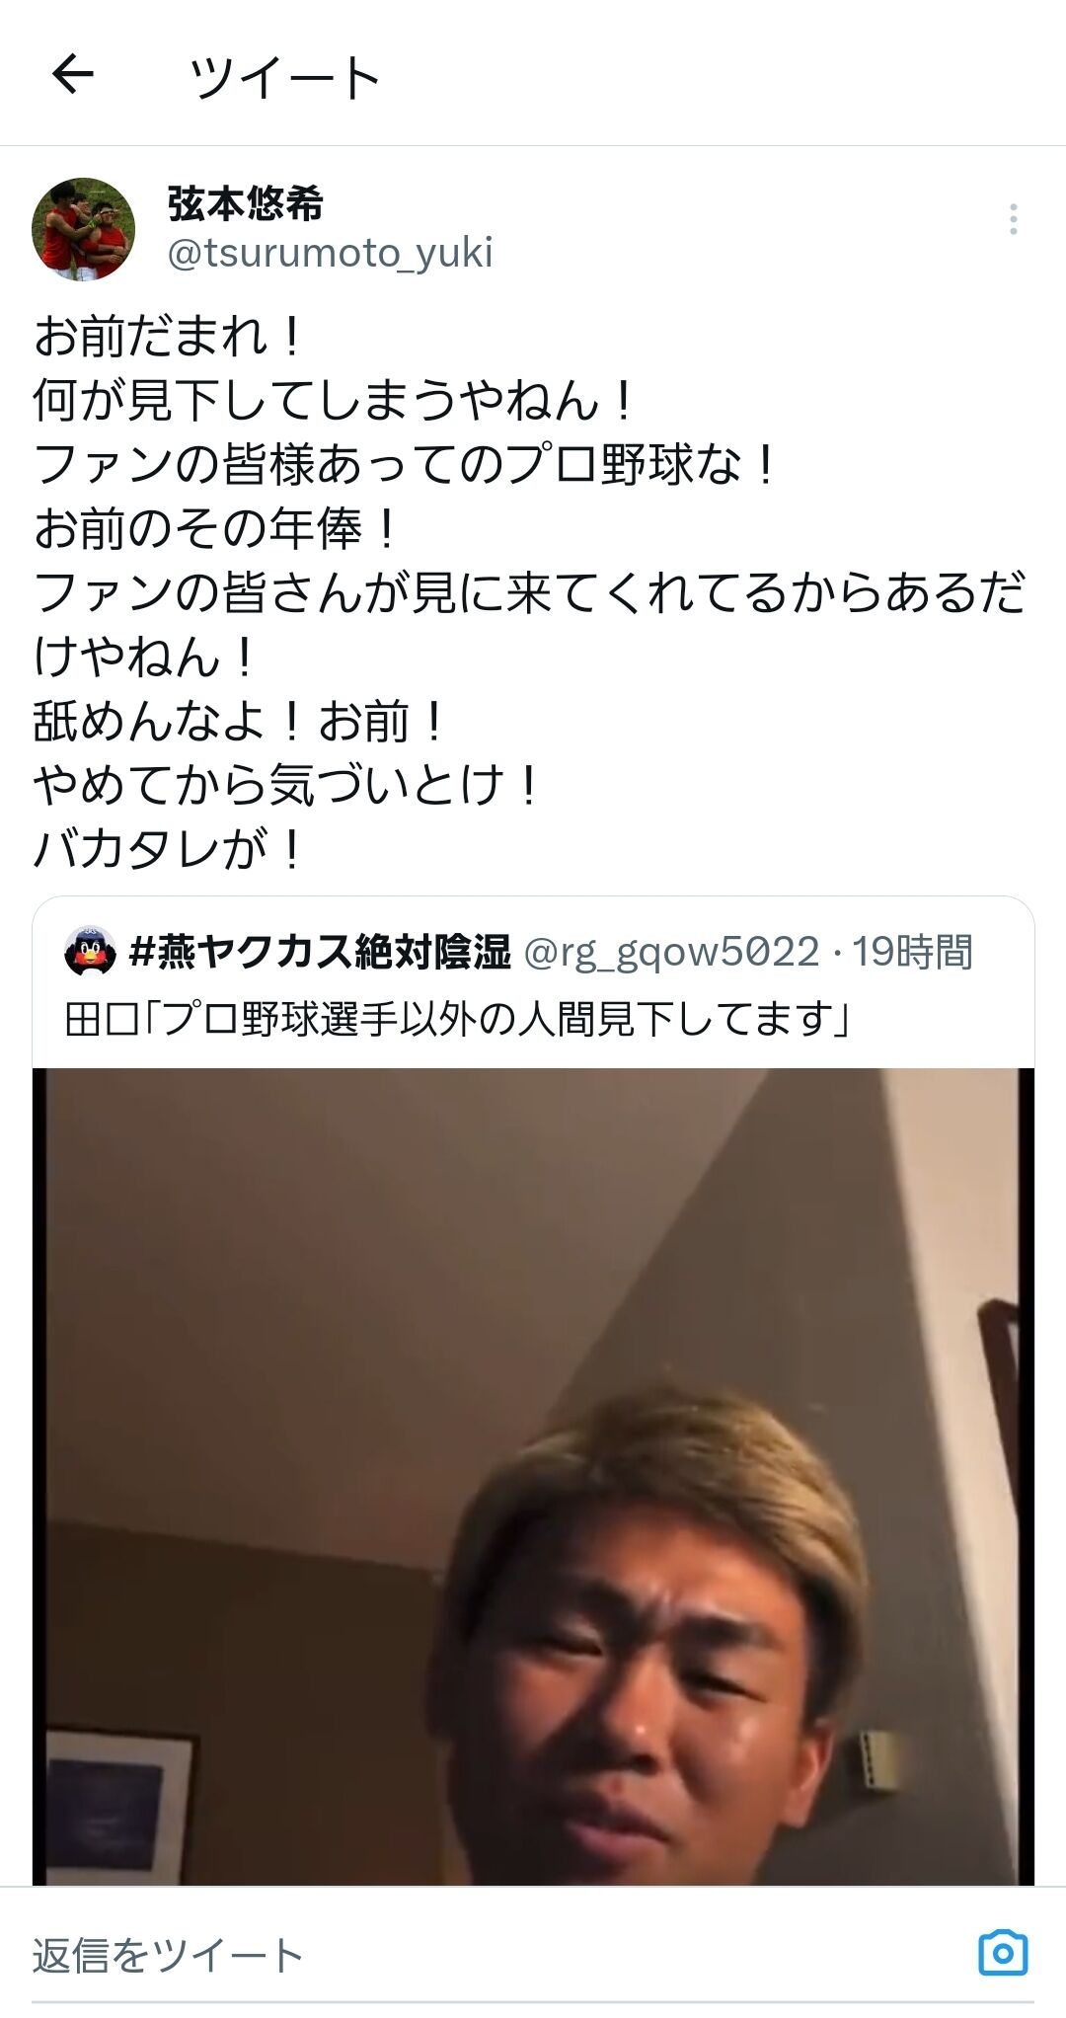Select the tweet line バカタレが！
This screenshot has height=2018, width=1066.
169,849
